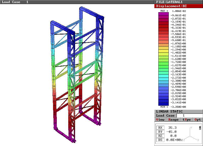Click the DS display scale button
Image resolution: width=203 pixels, height=146 pixels.
click(160, 140)
